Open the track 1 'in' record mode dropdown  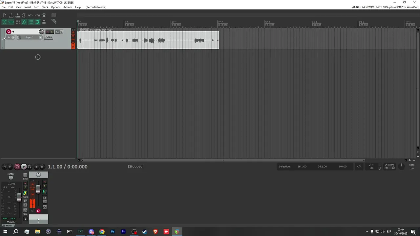point(11,37)
